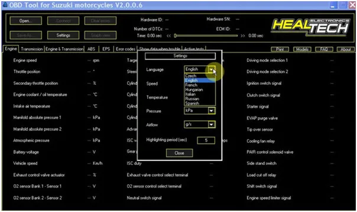Click O2 sensor Bank 2 - Sensor 2 label
Viewport: 357px width, 212px height.
[x=38, y=198]
